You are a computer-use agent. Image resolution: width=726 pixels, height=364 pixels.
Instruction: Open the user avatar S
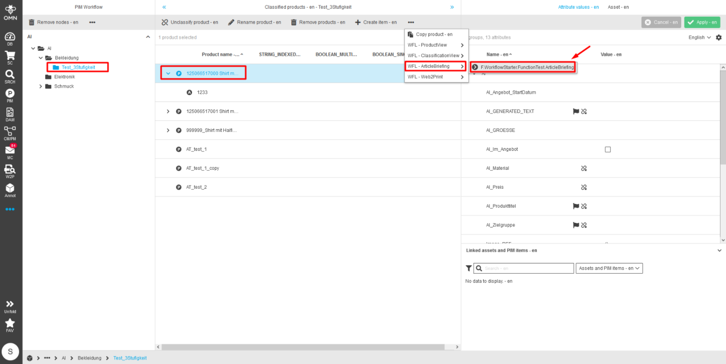coord(10,352)
